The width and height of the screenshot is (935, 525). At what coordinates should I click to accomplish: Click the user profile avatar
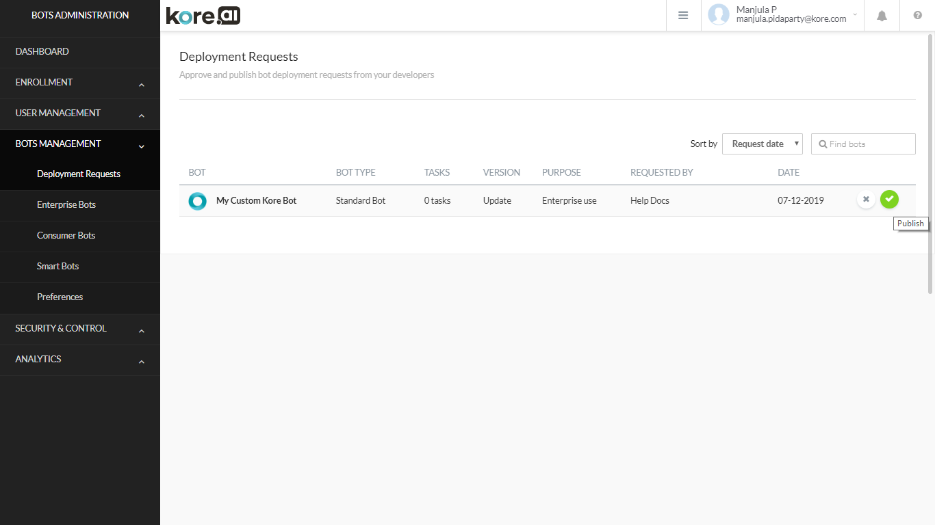coord(719,15)
